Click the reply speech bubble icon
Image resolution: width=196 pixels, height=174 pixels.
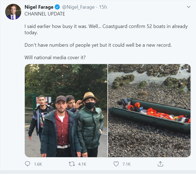coord(28,164)
